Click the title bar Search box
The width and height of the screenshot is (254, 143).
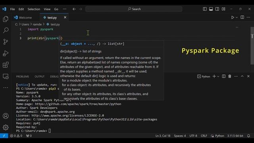(134, 9)
